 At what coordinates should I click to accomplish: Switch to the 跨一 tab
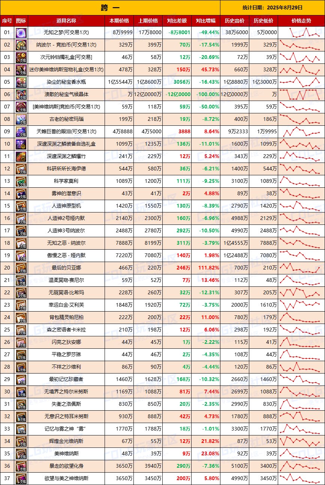[x=111, y=7]
